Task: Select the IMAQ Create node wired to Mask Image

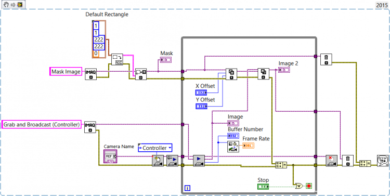Action: click(x=90, y=74)
